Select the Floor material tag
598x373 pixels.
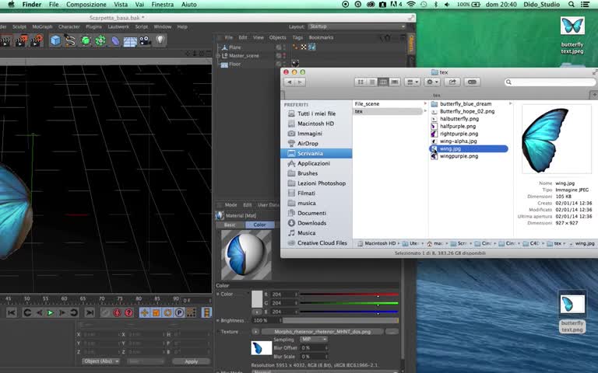(295, 64)
